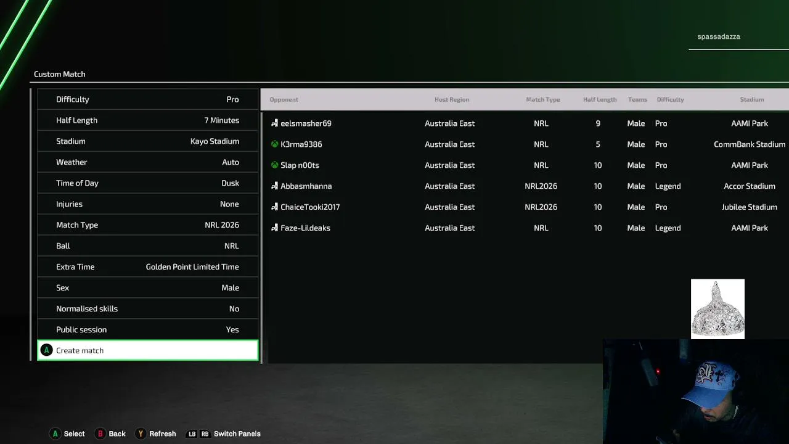
Task: Click half length 5 in K3rma9386's row
Action: [598, 144]
